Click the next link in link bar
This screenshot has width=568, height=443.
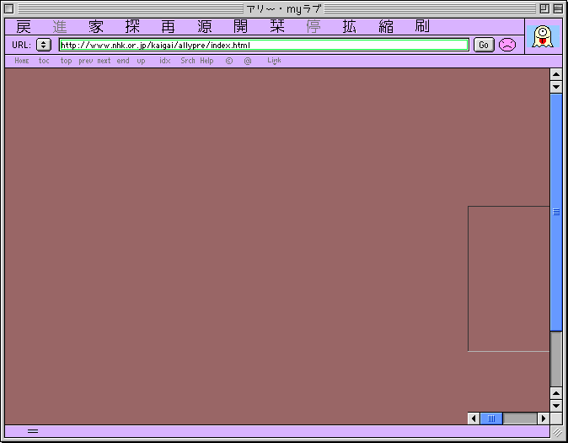(104, 61)
